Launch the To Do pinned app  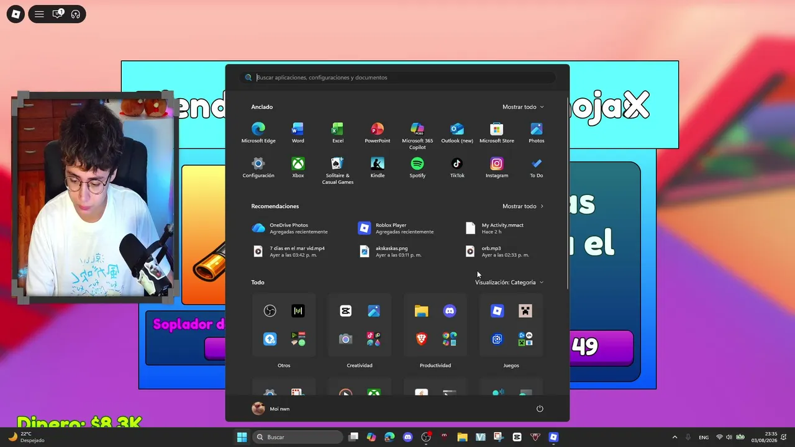point(537,168)
